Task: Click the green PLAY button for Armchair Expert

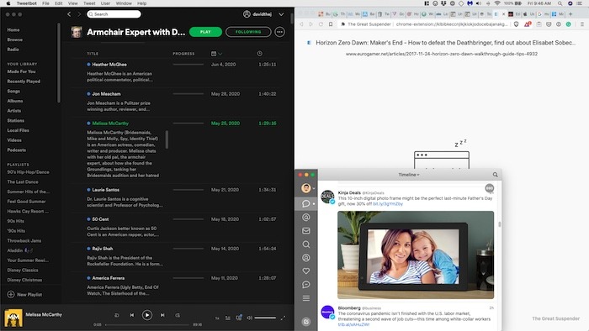Action: [205, 32]
